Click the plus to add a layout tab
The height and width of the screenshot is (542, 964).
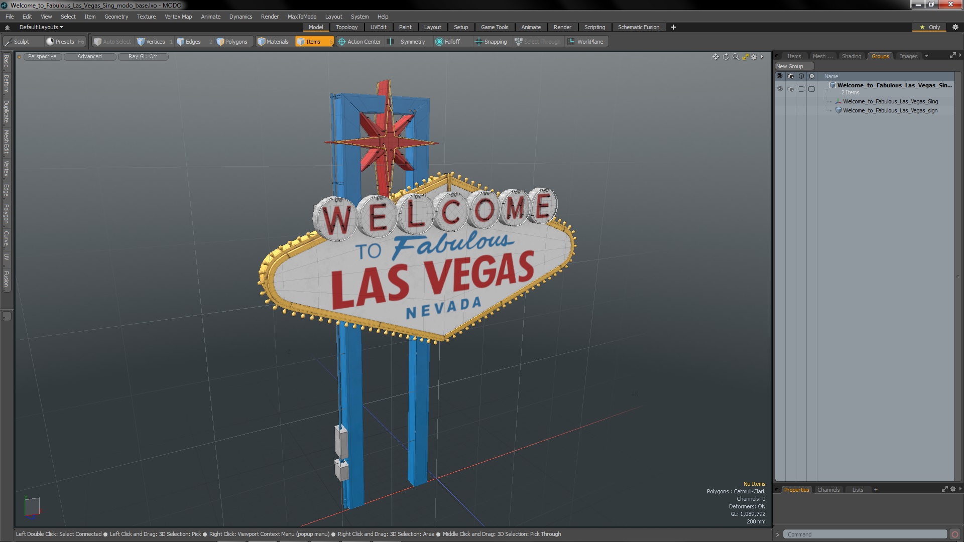pos(673,27)
